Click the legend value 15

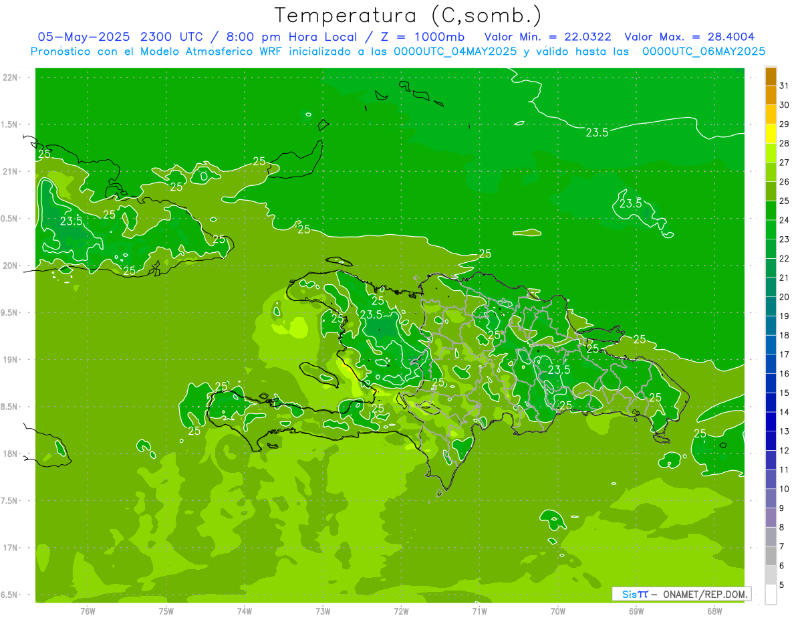click(x=785, y=393)
